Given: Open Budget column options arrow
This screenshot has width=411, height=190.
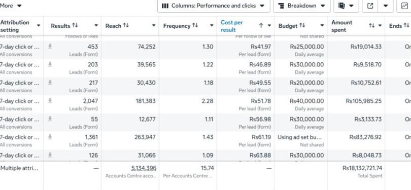Looking at the screenshot, I should point(322,26).
